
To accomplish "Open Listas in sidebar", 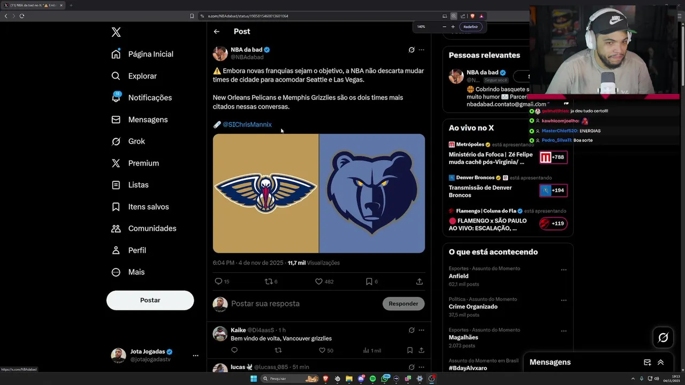I will click(130, 184).
